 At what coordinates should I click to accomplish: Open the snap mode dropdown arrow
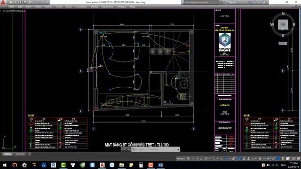tap(197, 159)
